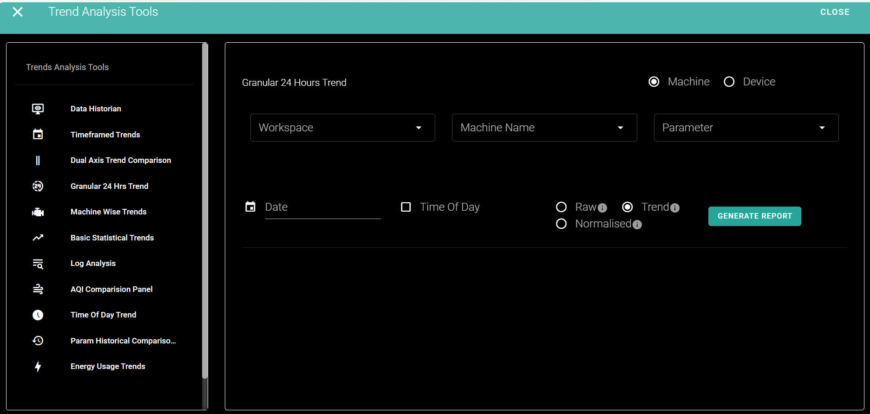Click the Granular 24 Hrs Trend icon
Viewport: 870px width, 414px height.
pos(38,186)
